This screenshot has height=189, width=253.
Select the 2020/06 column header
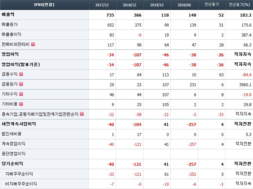pos(184,5)
